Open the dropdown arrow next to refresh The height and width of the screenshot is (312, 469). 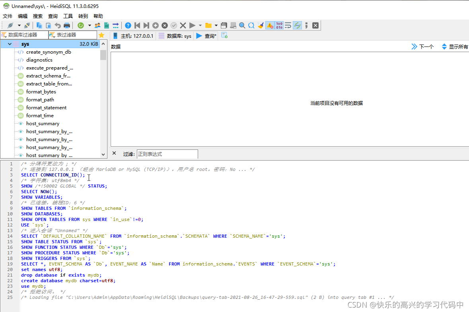point(90,25)
